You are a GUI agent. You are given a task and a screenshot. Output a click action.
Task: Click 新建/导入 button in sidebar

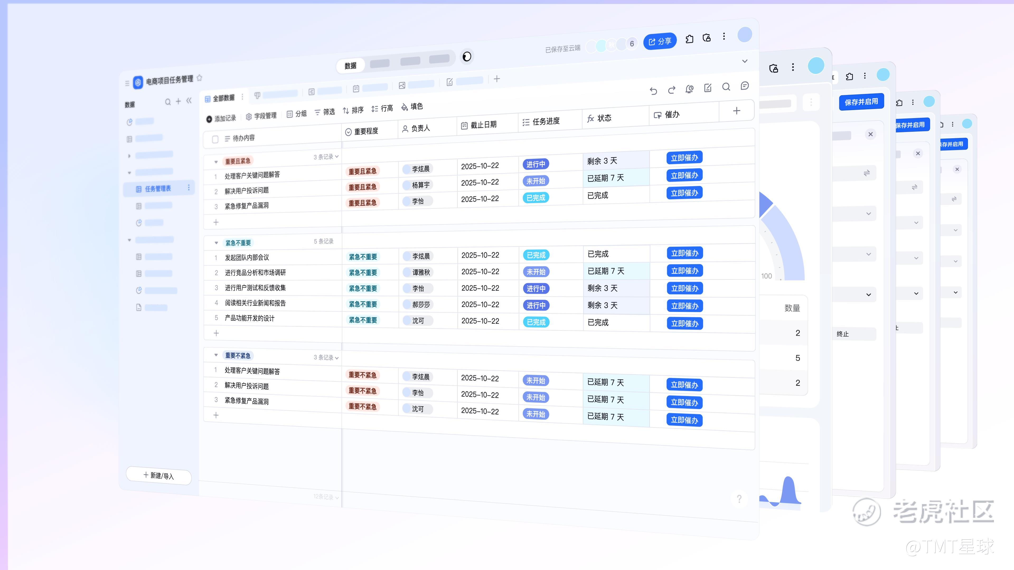tap(159, 475)
